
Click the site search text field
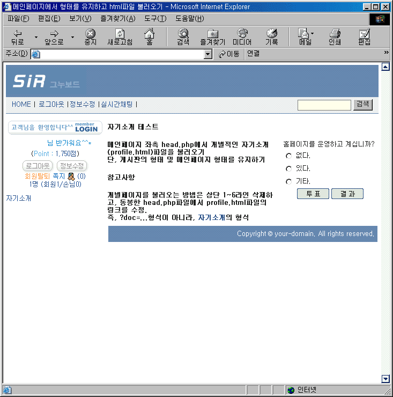(324, 105)
